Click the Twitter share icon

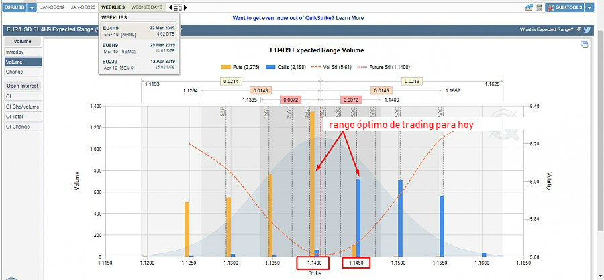pyautogui.click(x=587, y=30)
